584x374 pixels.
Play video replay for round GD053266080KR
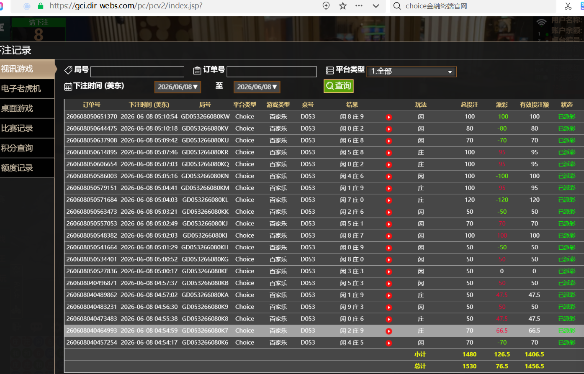click(x=389, y=153)
